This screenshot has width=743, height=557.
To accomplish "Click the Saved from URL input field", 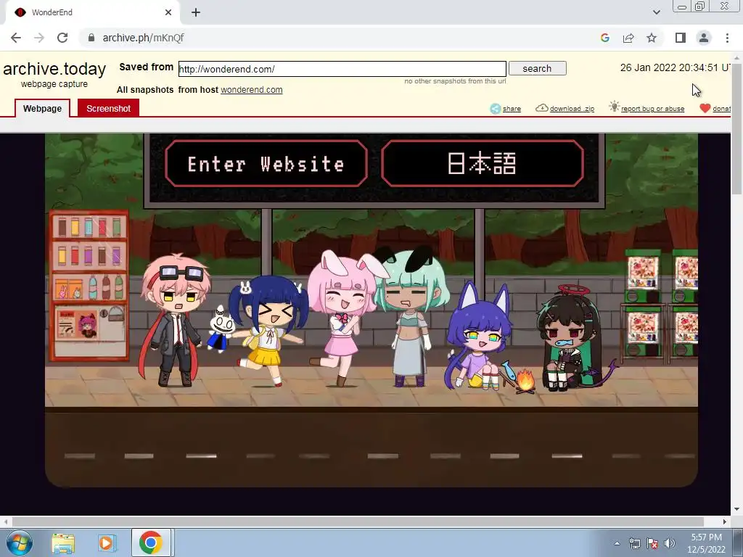I will tap(342, 69).
